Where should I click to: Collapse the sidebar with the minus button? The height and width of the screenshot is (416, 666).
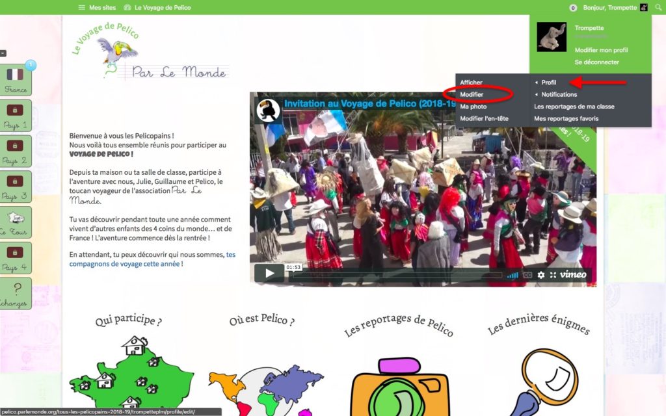point(3,53)
